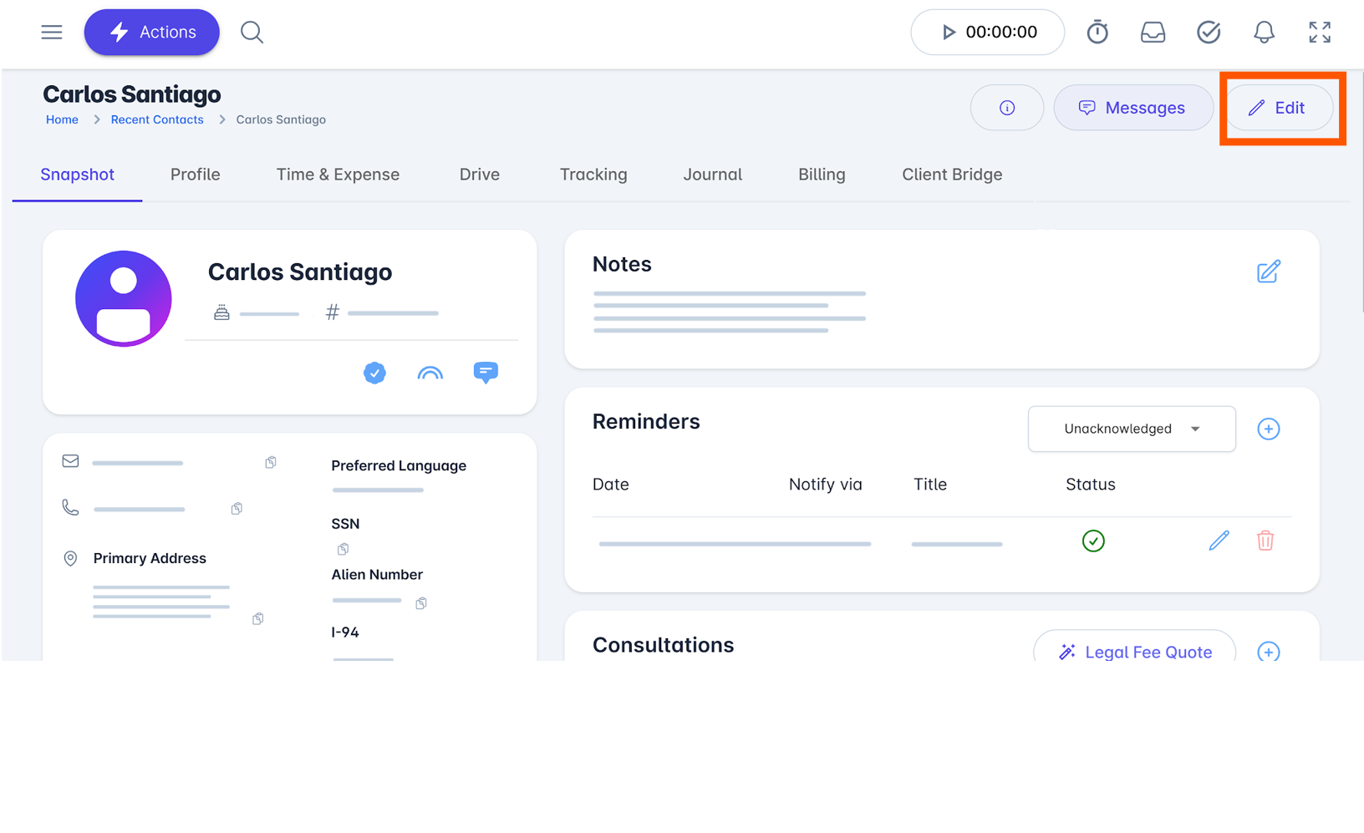Copy the primary address
1364x833 pixels.
pos(258,618)
